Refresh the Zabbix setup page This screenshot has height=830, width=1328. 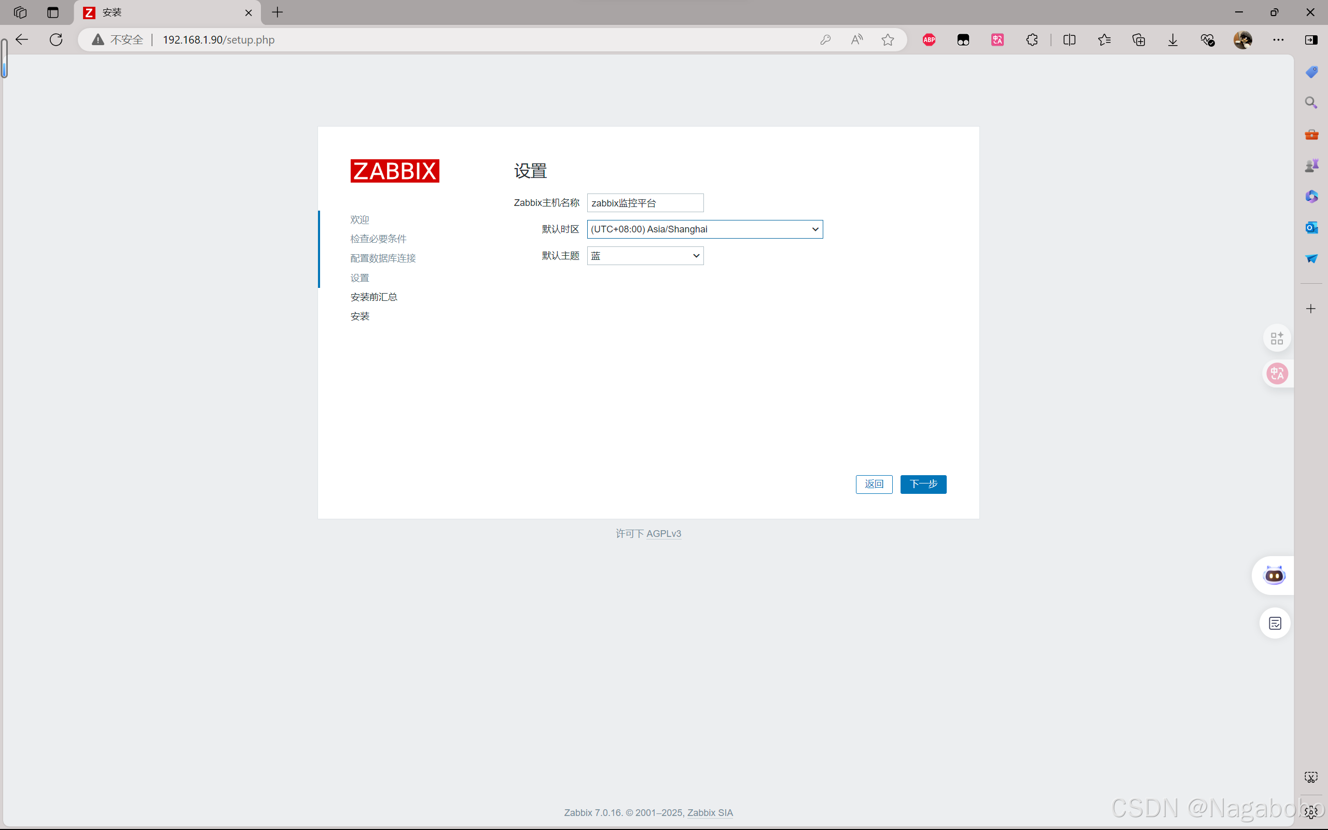click(56, 39)
